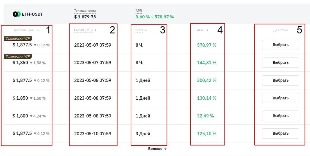Viewport: 310px width, 156px height.
Task: Click arrow icon beside Больше
Action: (165, 149)
